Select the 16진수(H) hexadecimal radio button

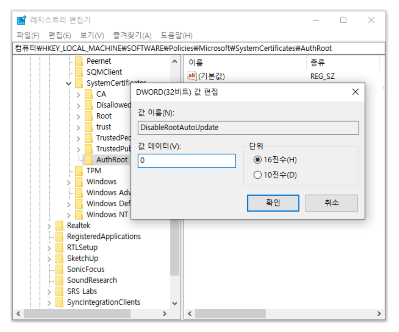click(257, 160)
